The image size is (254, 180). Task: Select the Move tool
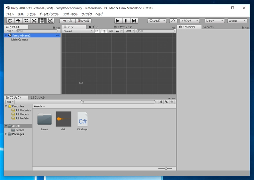pos(18,21)
